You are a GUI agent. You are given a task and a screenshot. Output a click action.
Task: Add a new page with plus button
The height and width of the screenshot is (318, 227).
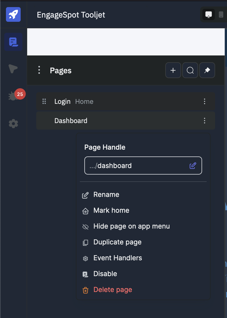coord(173,70)
